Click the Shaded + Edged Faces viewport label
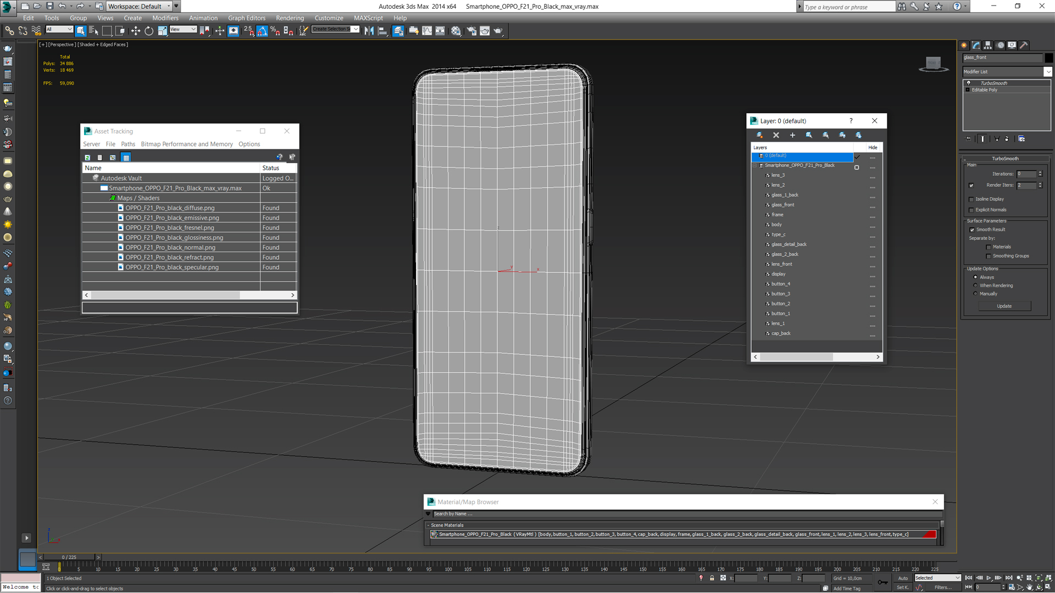The width and height of the screenshot is (1055, 593). [103, 44]
